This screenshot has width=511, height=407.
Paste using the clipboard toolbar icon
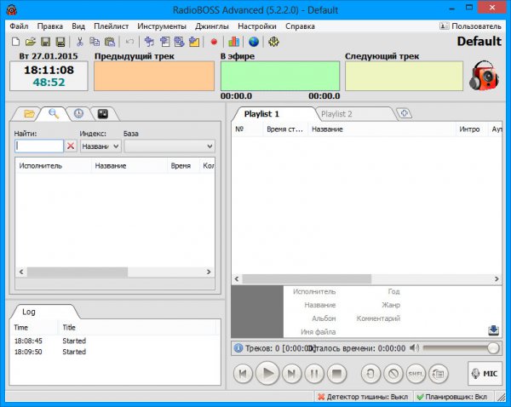click(x=110, y=42)
